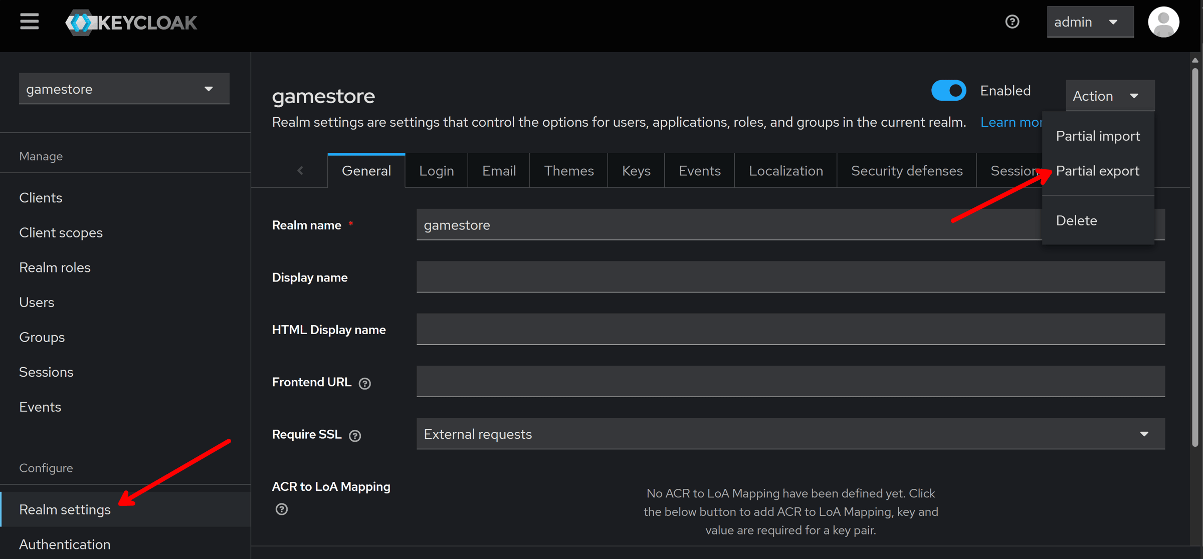Select Delete from the Action menu
This screenshot has height=559, width=1203.
pos(1098,220)
